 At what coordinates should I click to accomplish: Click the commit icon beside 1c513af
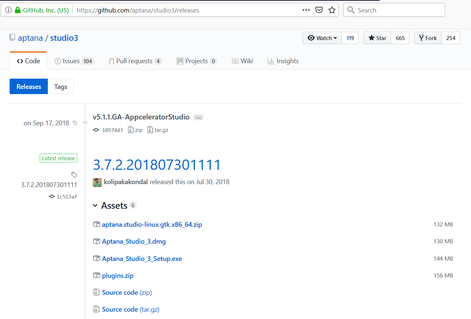pos(52,197)
